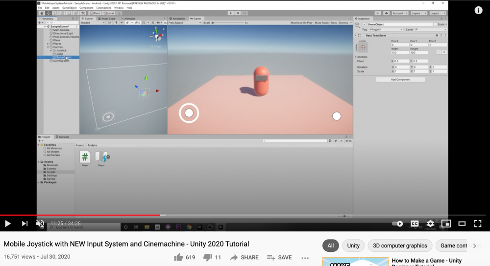
Task: Open custom editor tools wrench icon
Action: (x=83, y=13)
